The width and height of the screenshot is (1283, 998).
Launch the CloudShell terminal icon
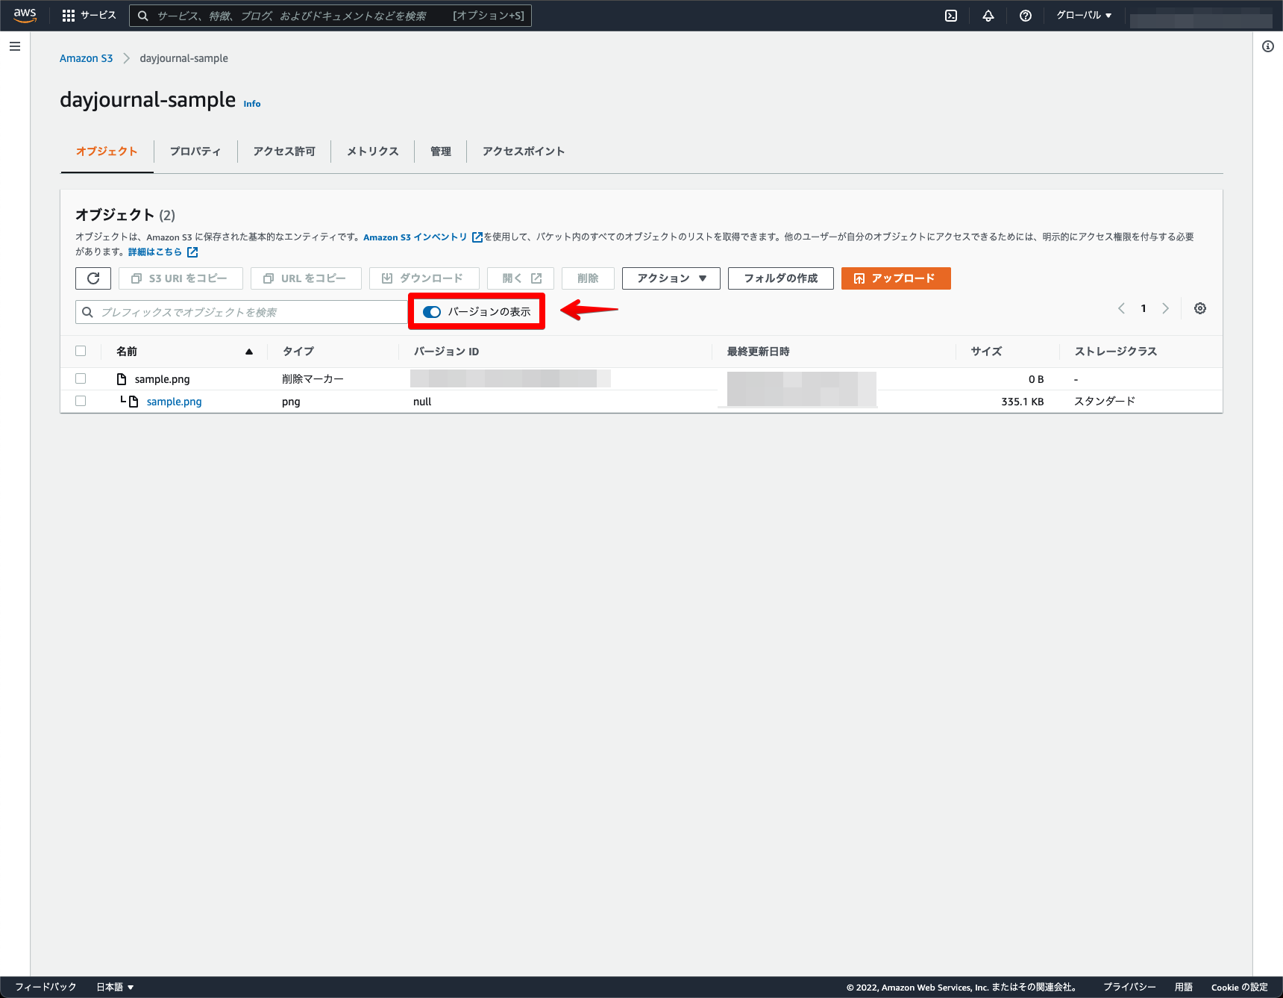[x=951, y=16]
